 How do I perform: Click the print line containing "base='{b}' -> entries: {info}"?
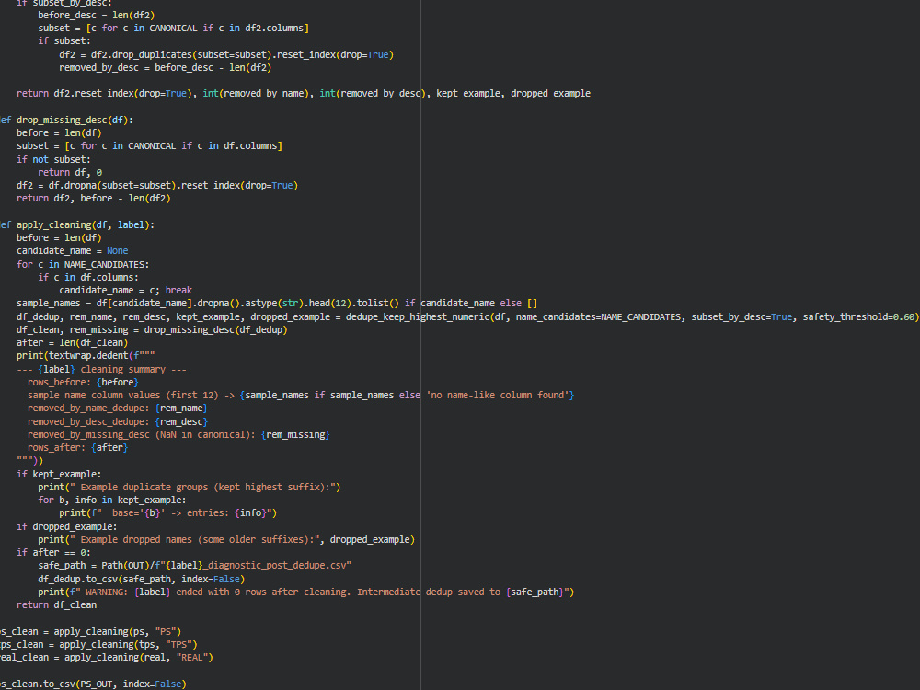click(x=167, y=512)
